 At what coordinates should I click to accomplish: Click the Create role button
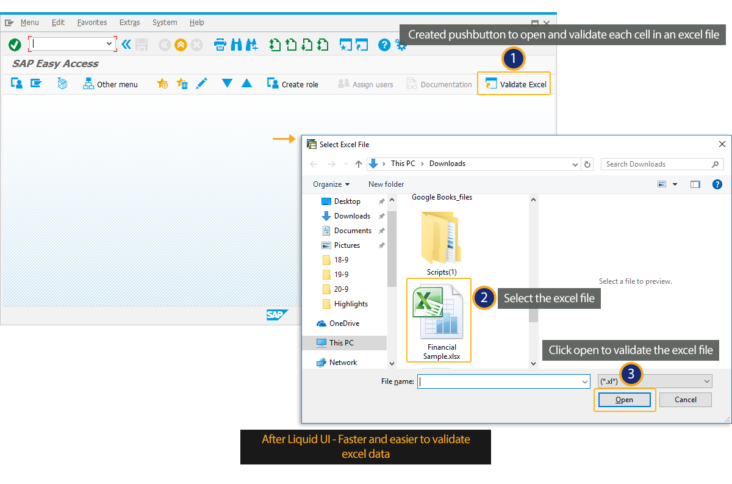pyautogui.click(x=293, y=84)
